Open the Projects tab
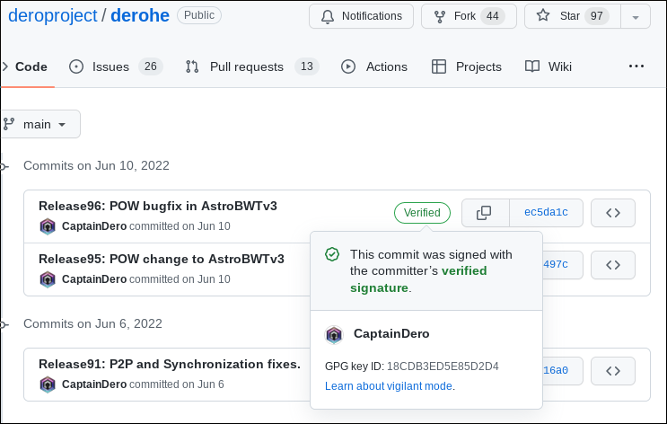The height and width of the screenshot is (424, 667). click(x=467, y=66)
